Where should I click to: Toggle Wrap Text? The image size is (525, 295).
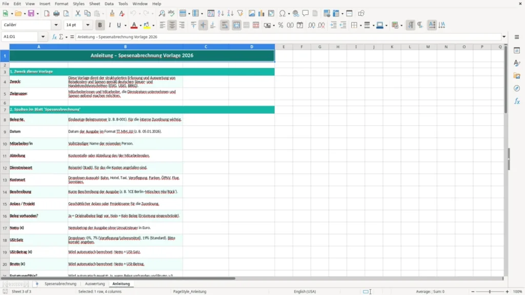(225, 25)
